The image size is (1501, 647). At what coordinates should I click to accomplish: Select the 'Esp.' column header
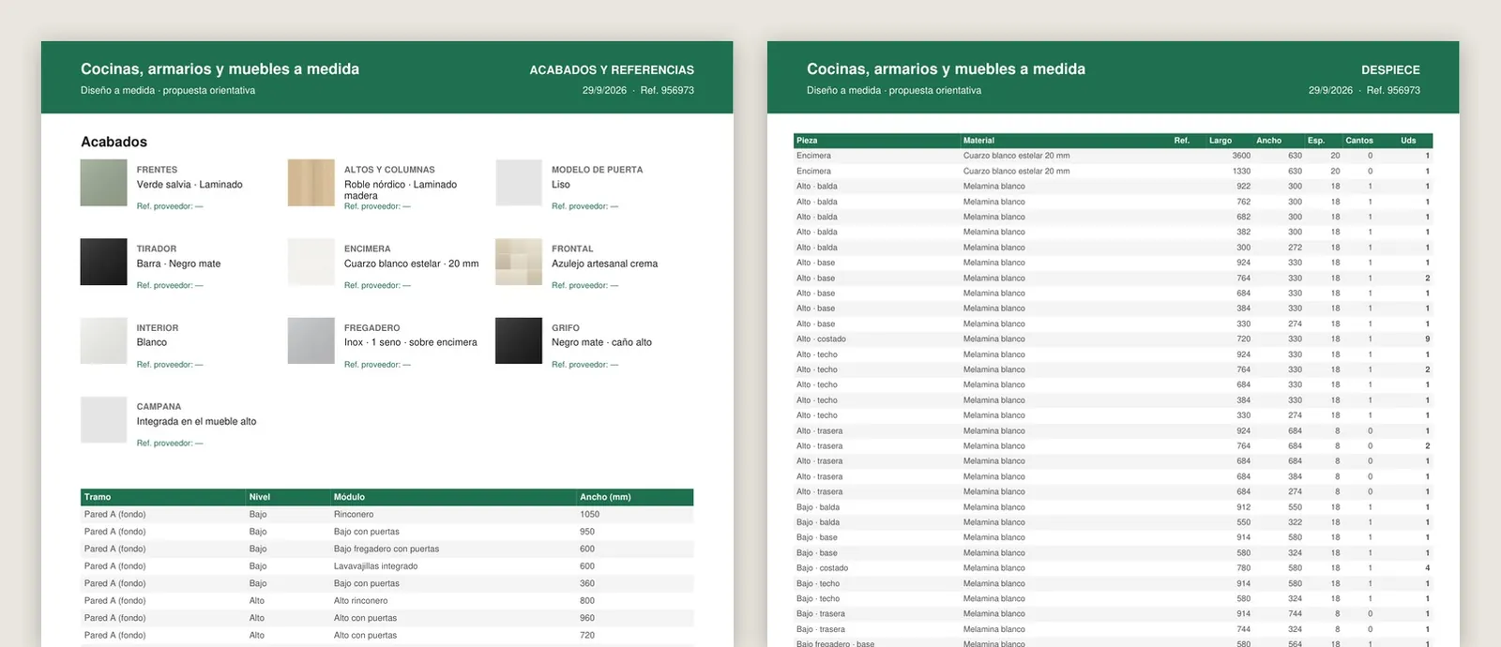point(1316,141)
